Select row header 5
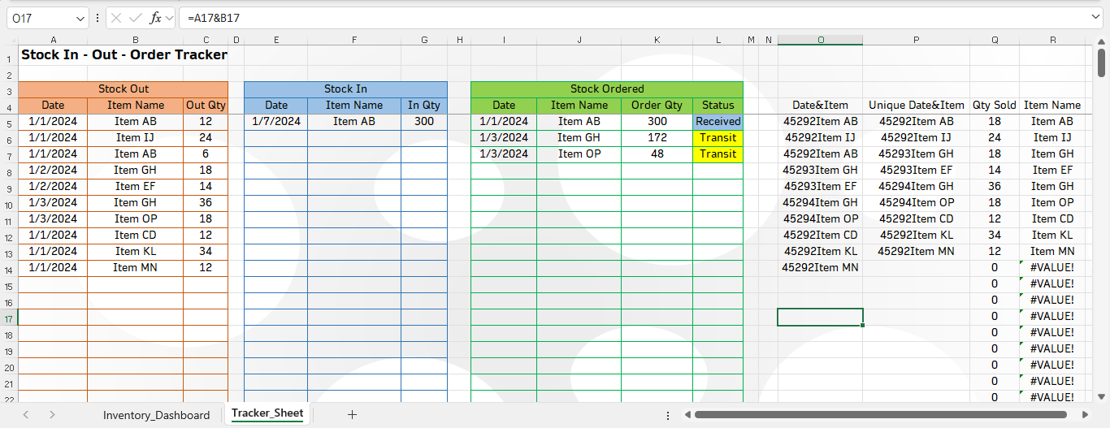Viewport: 1110px width, 428px height. pyautogui.click(x=9, y=124)
